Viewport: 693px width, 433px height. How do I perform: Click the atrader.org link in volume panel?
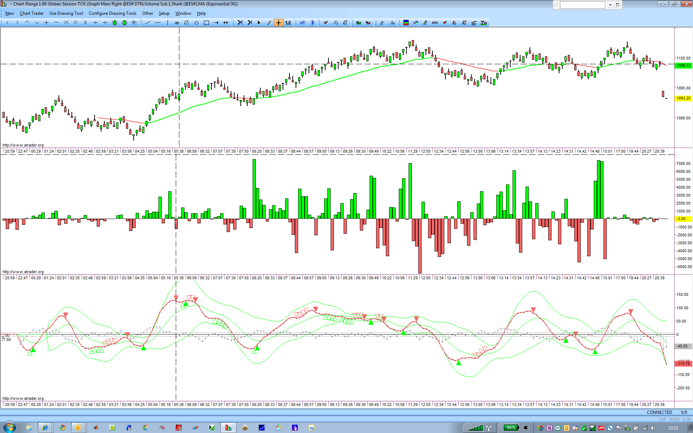(23, 272)
